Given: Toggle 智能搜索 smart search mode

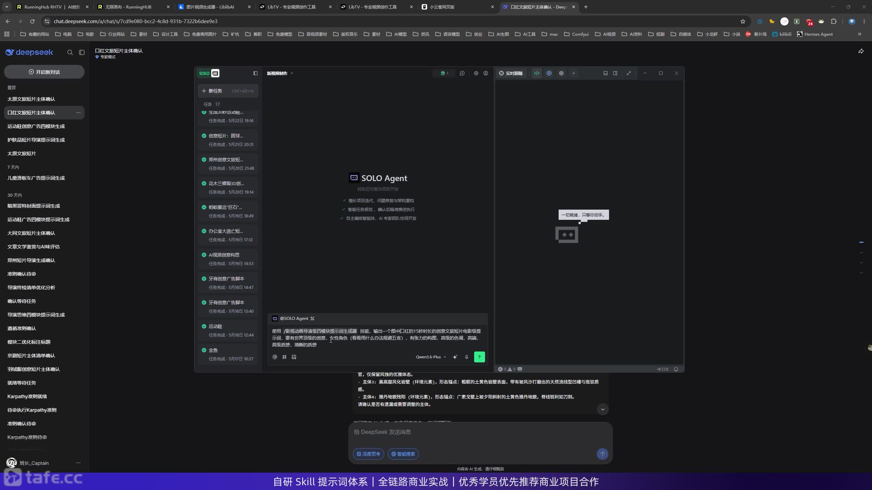Looking at the screenshot, I should pos(403,454).
